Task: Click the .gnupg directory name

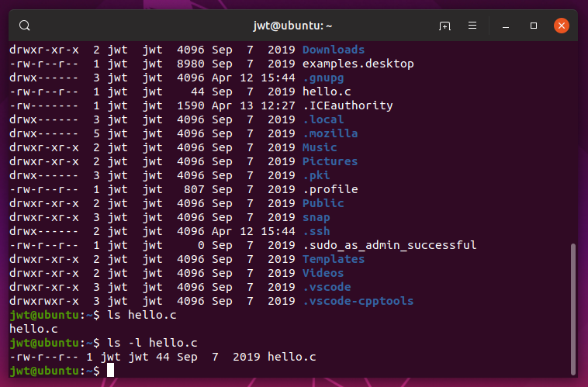Action: click(x=323, y=78)
